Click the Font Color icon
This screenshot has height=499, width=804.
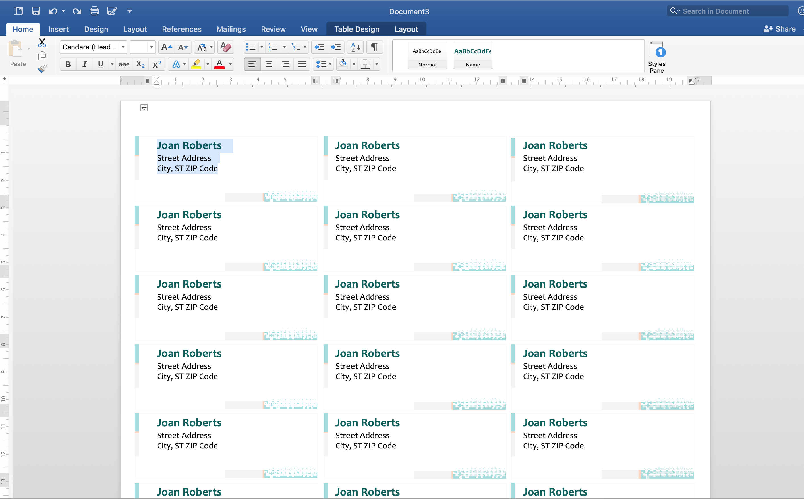click(x=219, y=64)
